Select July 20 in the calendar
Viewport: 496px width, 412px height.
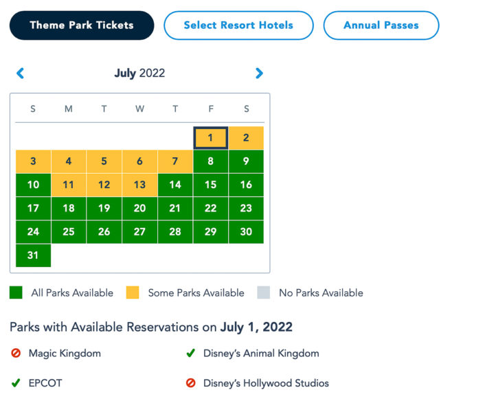(x=139, y=208)
